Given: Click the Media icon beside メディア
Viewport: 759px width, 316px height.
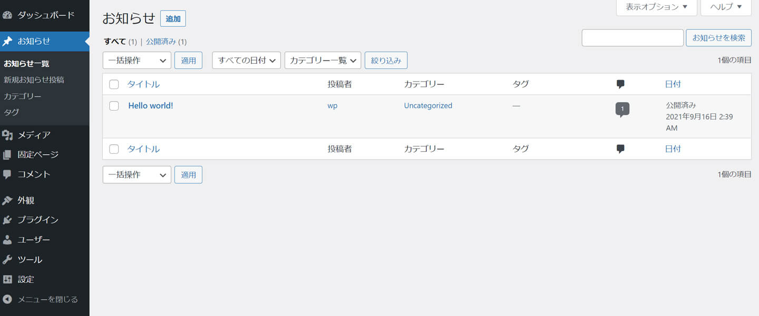Looking at the screenshot, I should pos(7,135).
